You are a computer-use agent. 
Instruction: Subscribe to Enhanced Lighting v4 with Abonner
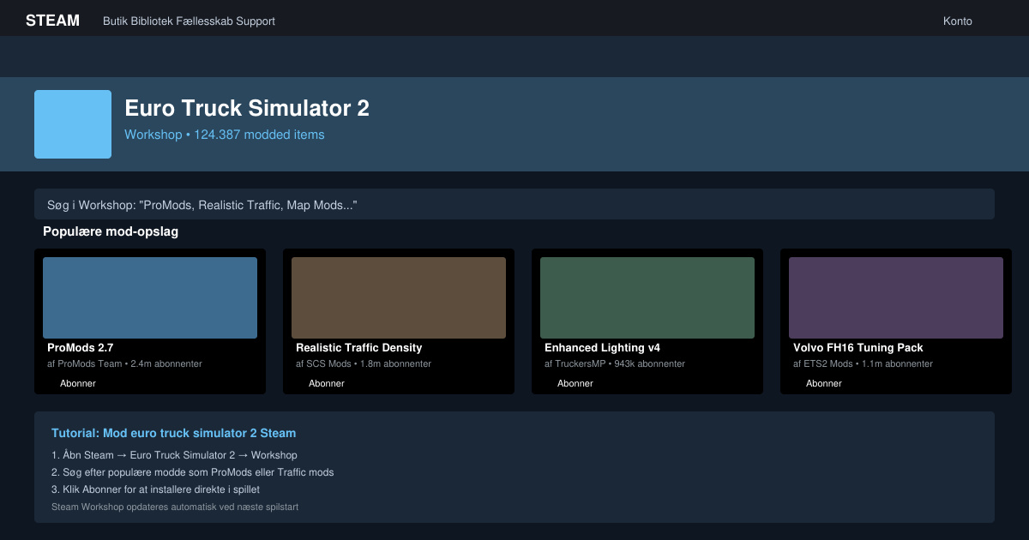click(575, 383)
